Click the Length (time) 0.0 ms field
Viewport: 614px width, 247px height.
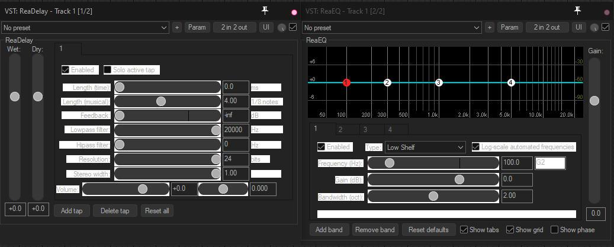[x=236, y=87]
